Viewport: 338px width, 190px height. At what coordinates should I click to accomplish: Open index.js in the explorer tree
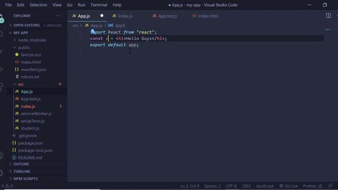point(28,106)
